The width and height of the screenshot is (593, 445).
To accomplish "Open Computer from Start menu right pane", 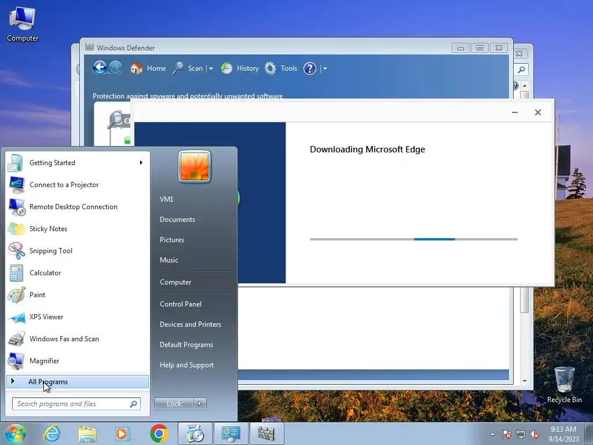I will pos(175,282).
